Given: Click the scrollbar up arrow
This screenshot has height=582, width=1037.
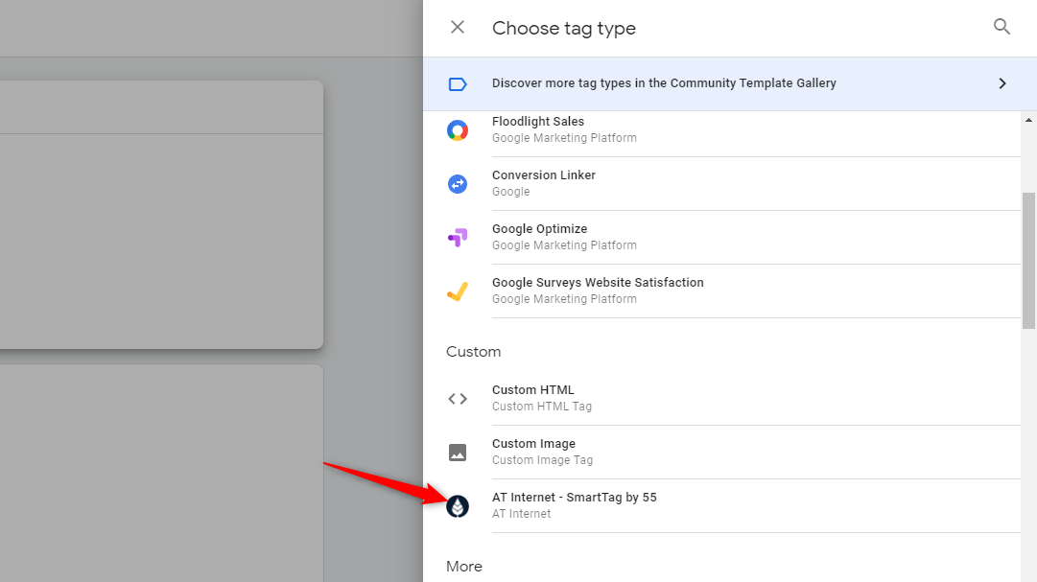Looking at the screenshot, I should [x=1029, y=120].
